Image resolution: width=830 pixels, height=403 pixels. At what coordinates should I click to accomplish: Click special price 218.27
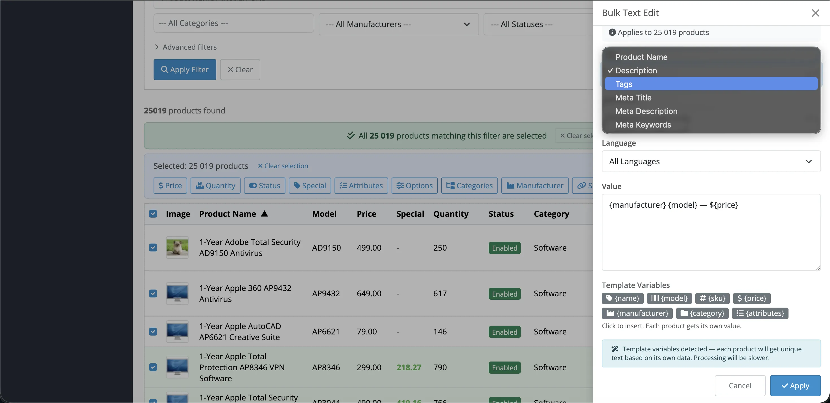click(x=409, y=367)
